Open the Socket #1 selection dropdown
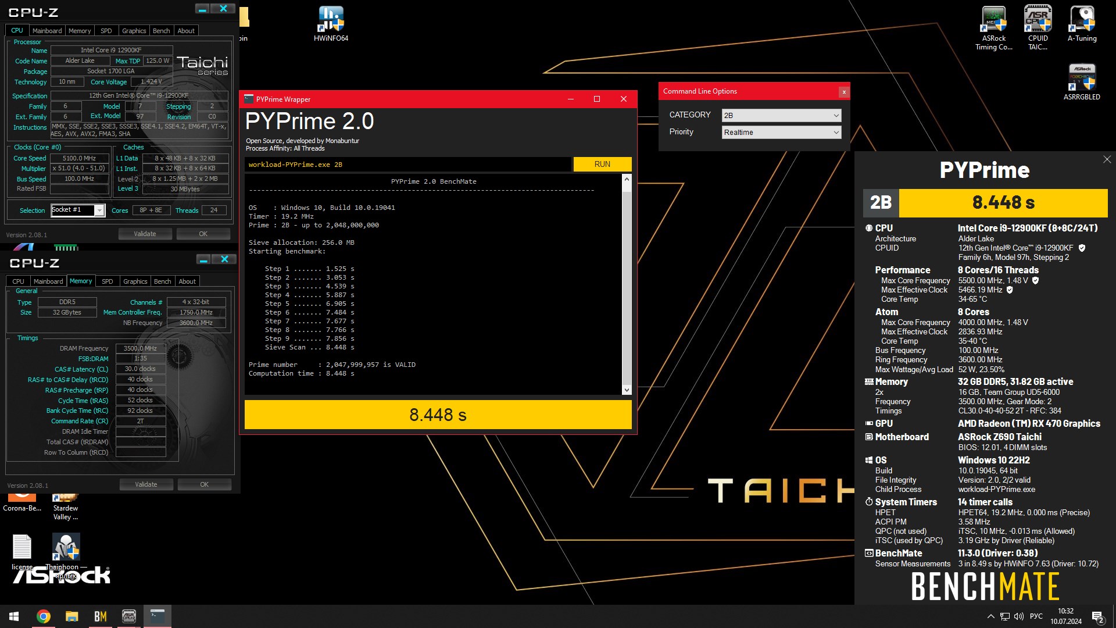 [x=78, y=210]
